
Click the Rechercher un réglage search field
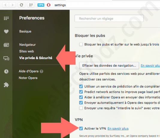pos(109,19)
